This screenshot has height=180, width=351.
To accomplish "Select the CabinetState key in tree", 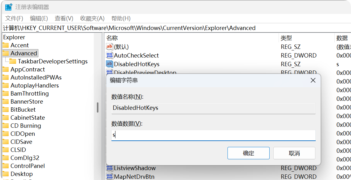I will tap(28, 118).
